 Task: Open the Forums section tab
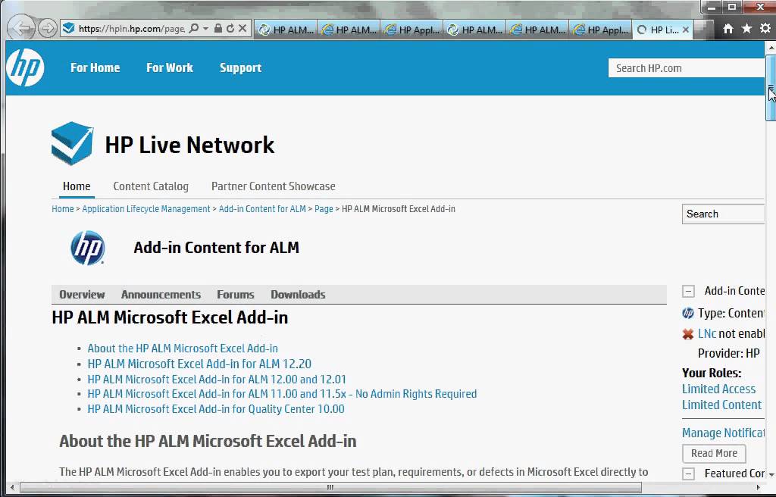click(236, 295)
